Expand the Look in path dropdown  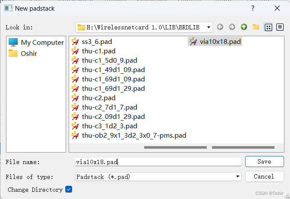coord(209,27)
